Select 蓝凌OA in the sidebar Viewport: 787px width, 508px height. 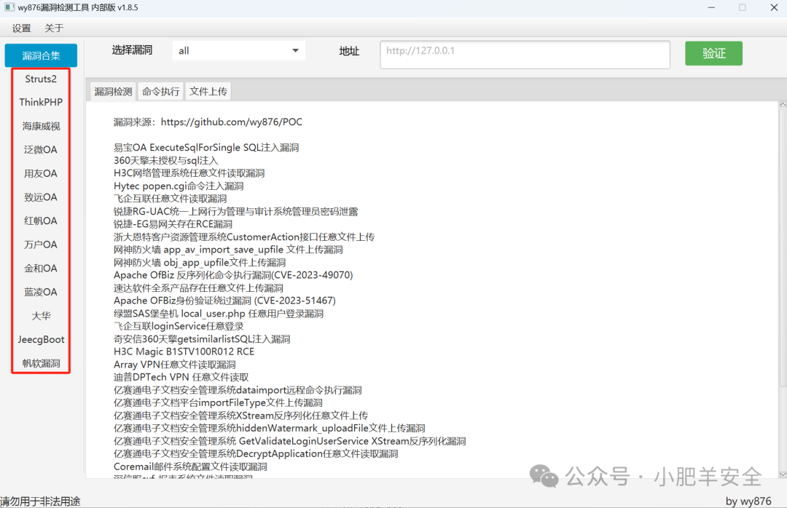41,292
